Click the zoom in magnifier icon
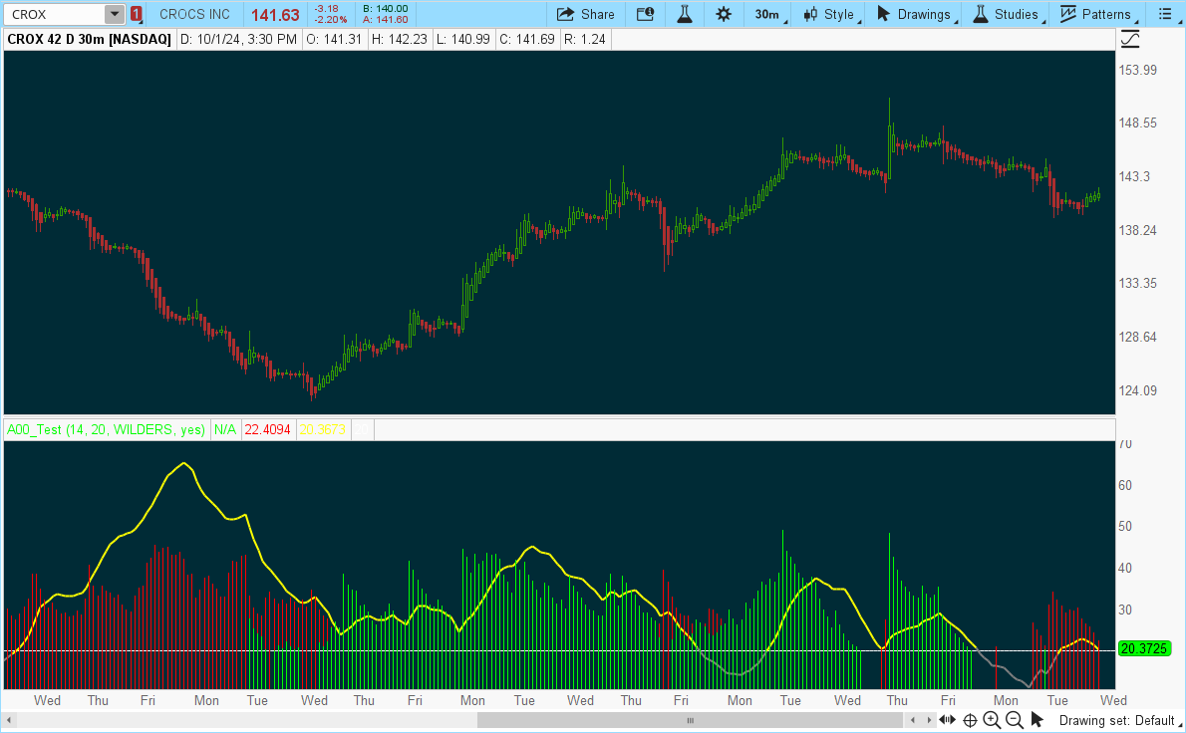1186x733 pixels. 993,720
